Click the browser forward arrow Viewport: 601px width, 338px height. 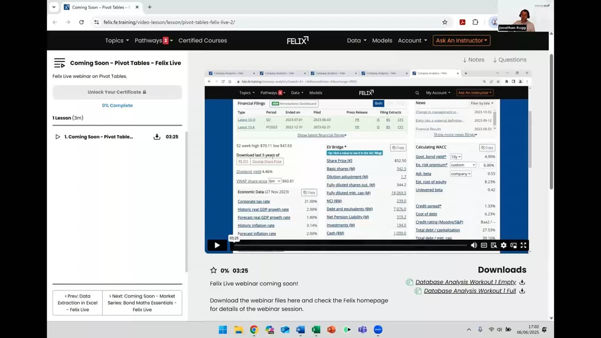(68, 22)
